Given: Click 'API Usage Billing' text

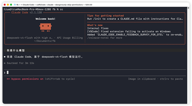Looking at the screenshot, I should coord(70,38).
